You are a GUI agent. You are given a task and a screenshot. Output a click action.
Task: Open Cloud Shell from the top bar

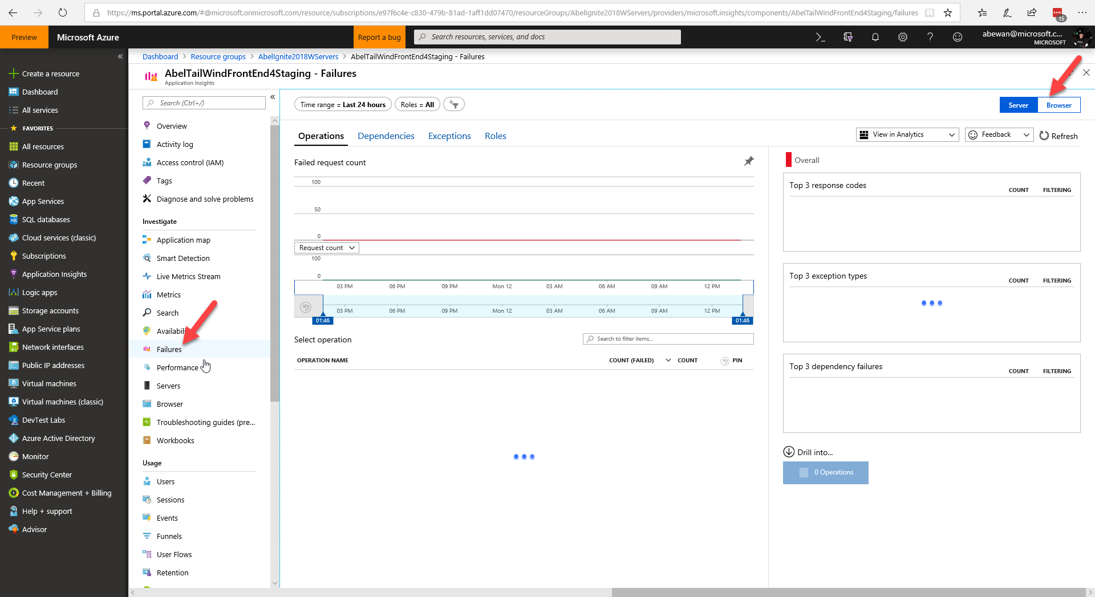pyautogui.click(x=820, y=37)
